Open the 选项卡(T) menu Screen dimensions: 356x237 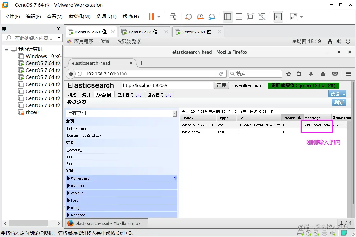(106, 17)
